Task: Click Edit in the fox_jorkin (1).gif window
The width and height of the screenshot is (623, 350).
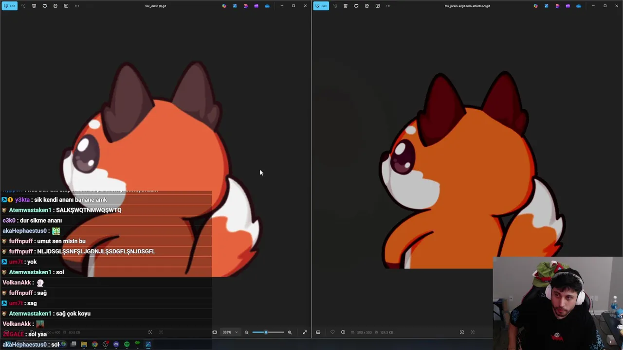Action: [x=10, y=6]
